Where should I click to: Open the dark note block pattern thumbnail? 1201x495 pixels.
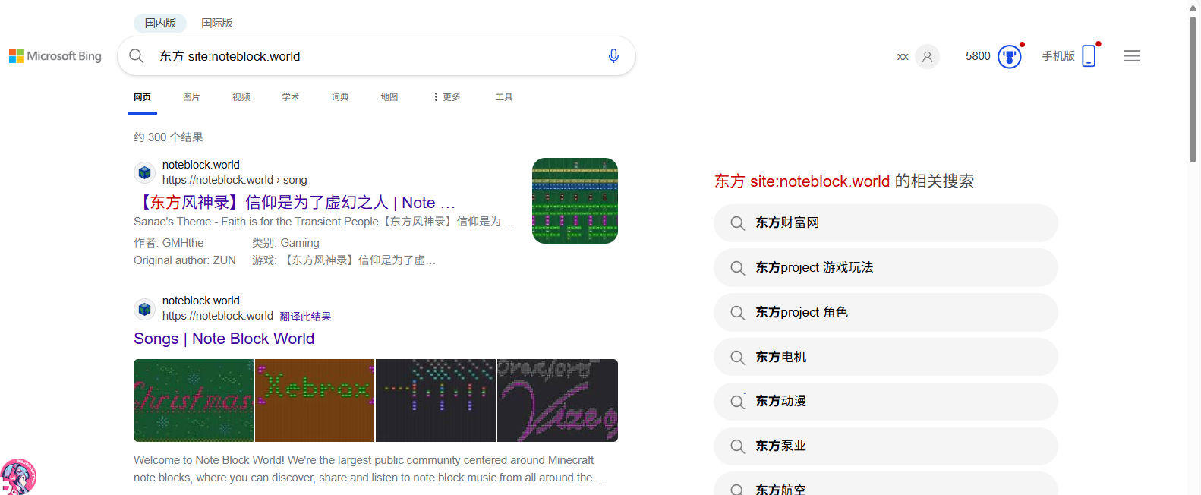click(x=435, y=400)
